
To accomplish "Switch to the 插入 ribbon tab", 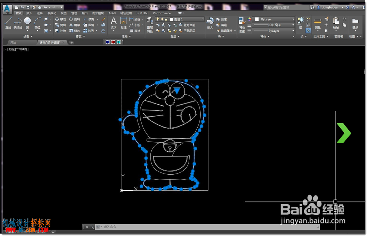I will (29, 13).
